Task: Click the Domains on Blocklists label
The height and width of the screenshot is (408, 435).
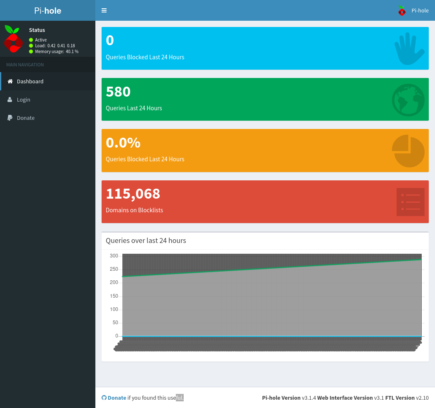Action: coord(134,210)
